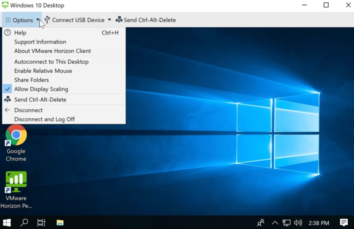
Task: Click the Send Ctrl-Alt-Delete toolbar icon
Action: point(119,20)
